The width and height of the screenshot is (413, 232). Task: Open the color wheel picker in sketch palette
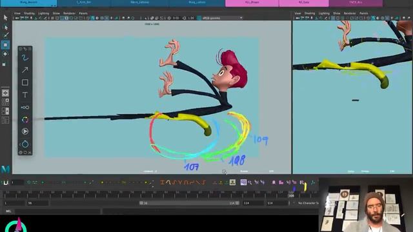click(x=25, y=120)
